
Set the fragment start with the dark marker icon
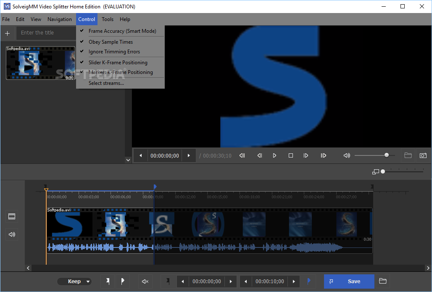tap(168, 281)
